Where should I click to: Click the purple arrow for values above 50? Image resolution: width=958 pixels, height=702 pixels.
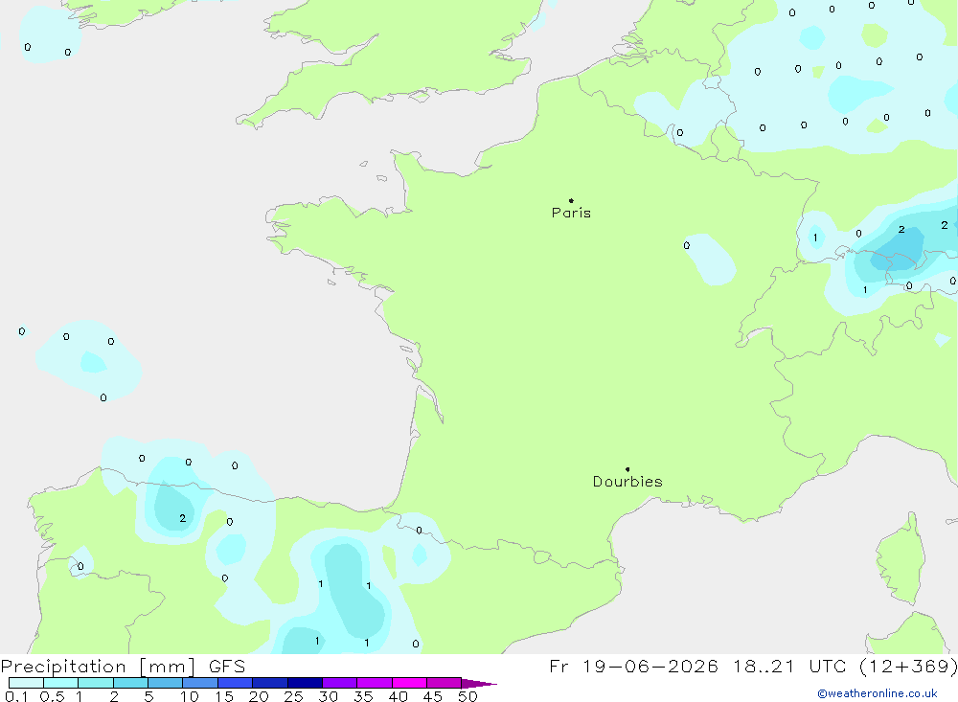479,684
